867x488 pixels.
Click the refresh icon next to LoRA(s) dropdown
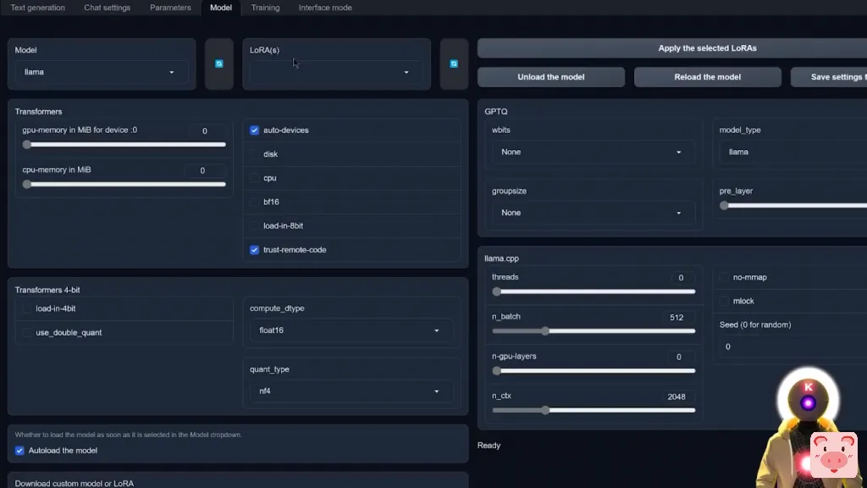(x=454, y=64)
